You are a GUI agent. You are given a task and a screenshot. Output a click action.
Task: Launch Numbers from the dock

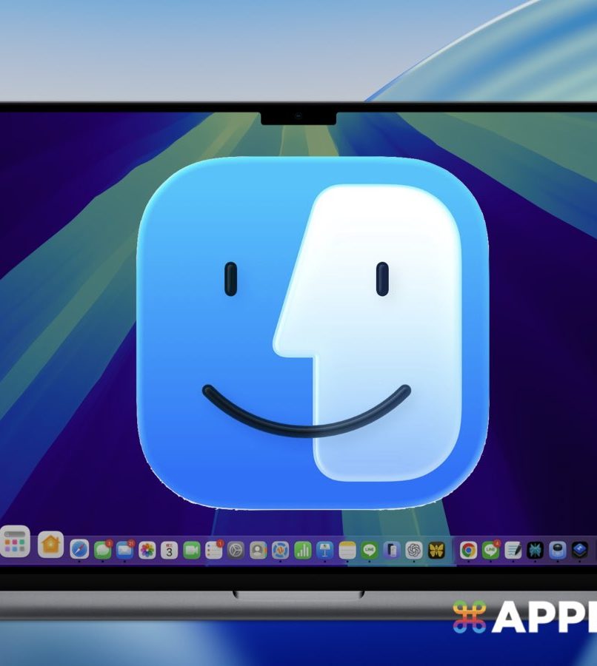pyautogui.click(x=302, y=550)
